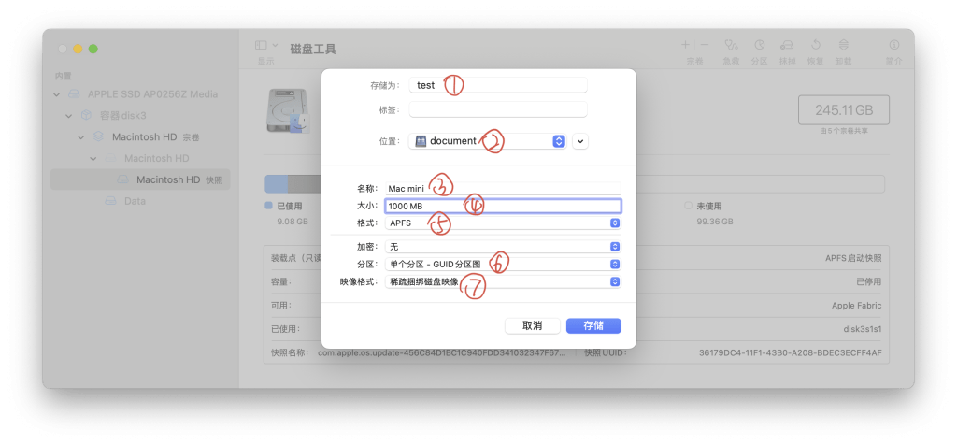Click the Partition (分区) toolbar icon
The width and height of the screenshot is (957, 445).
click(x=759, y=45)
